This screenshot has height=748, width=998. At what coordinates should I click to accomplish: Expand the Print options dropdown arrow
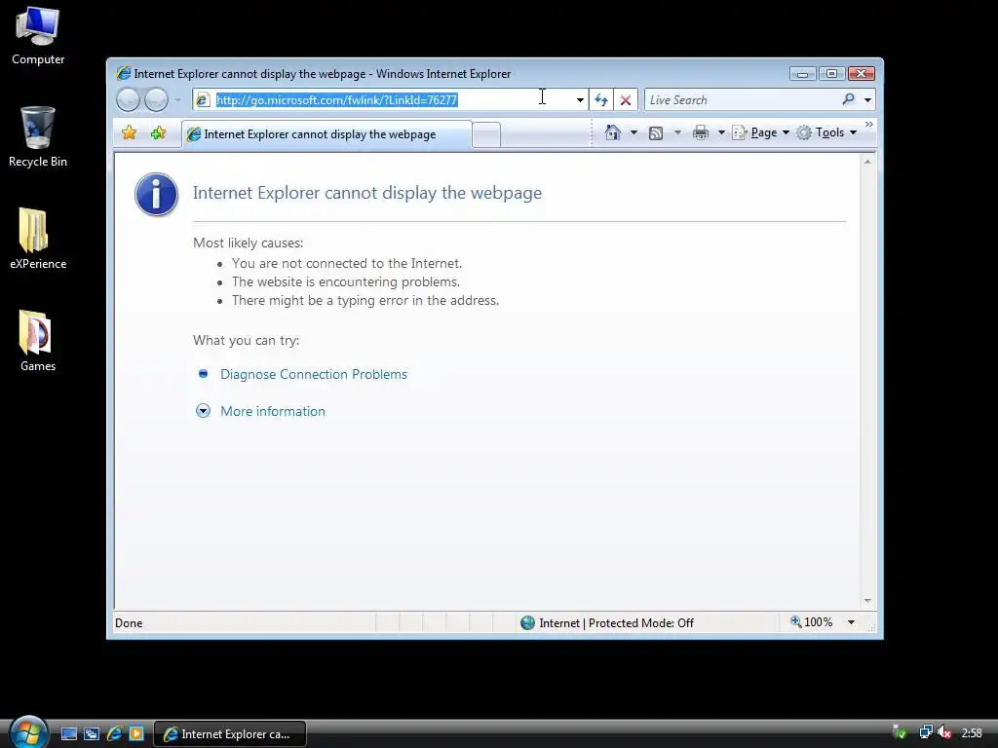pos(721,132)
